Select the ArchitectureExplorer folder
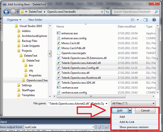Viewport: 163px width, 132px height. pos(34,36)
